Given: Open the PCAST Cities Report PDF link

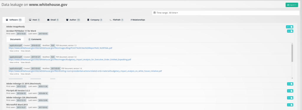Looking at the screenshot, I should [60, 48].
